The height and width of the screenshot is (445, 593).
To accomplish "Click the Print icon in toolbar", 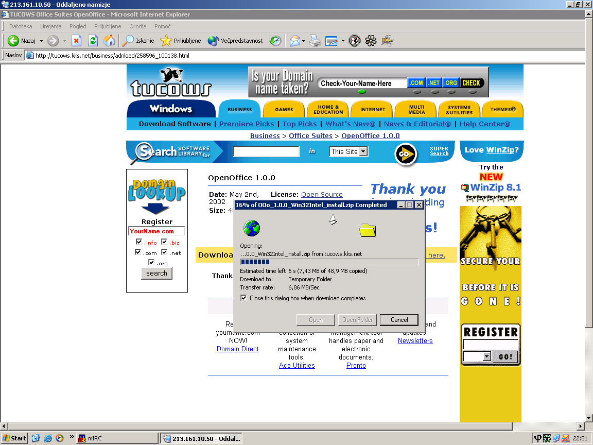I will click(x=315, y=41).
